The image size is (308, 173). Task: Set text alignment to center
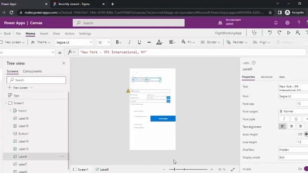click(292, 126)
